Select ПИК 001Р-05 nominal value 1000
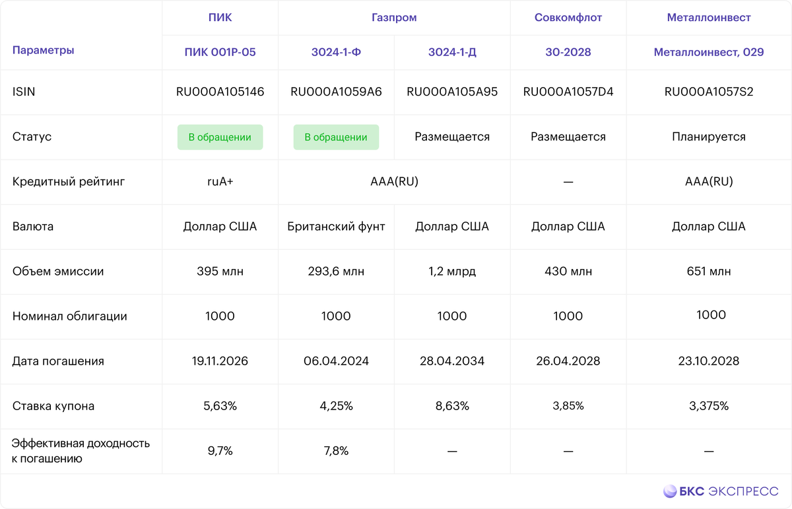The width and height of the screenshot is (792, 509). pyautogui.click(x=220, y=316)
